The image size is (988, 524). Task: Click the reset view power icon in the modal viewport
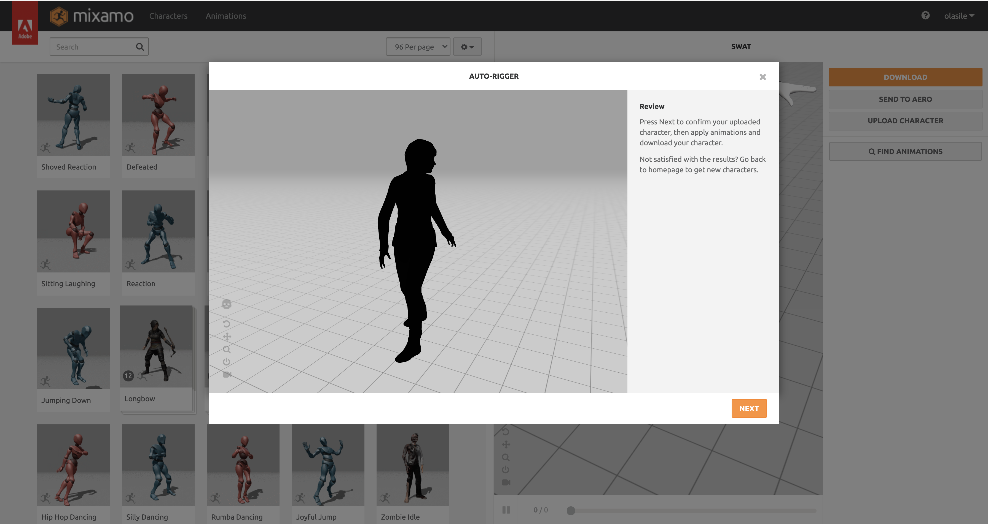coord(226,361)
